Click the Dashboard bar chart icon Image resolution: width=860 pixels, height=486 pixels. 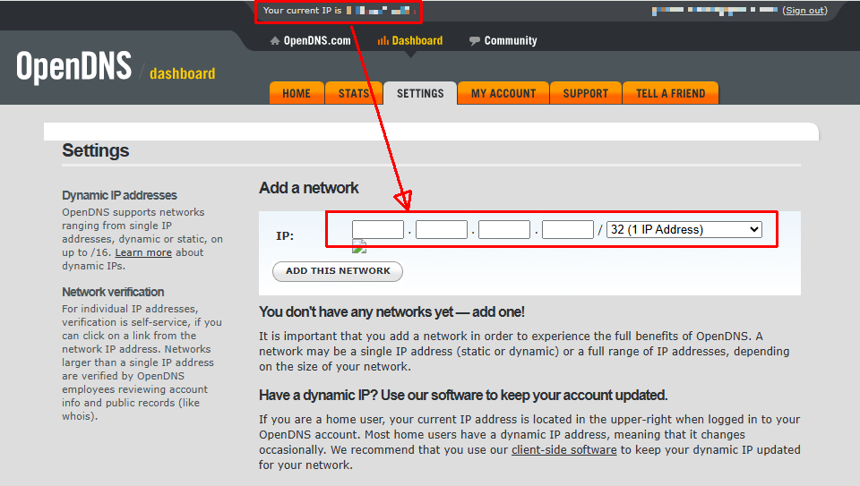click(383, 40)
